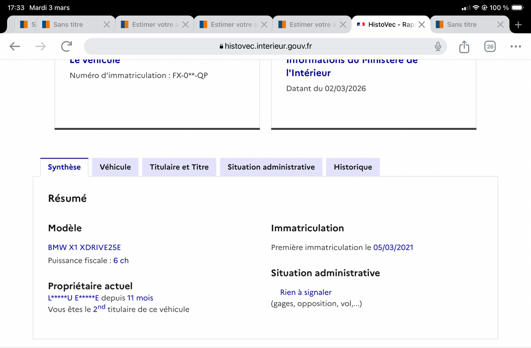Tap the forward navigation arrow
Viewport: 531px width, 348px height.
[41, 46]
